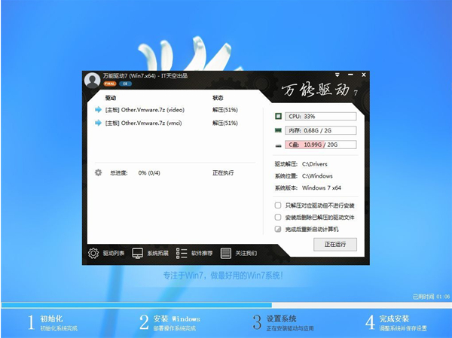Minimize the 万能驱动7 window
Screen dimensions: 452x338
(350, 75)
